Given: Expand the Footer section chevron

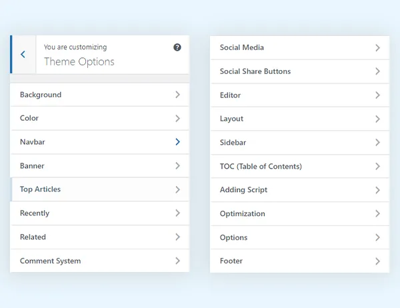Looking at the screenshot, I should tap(377, 261).
